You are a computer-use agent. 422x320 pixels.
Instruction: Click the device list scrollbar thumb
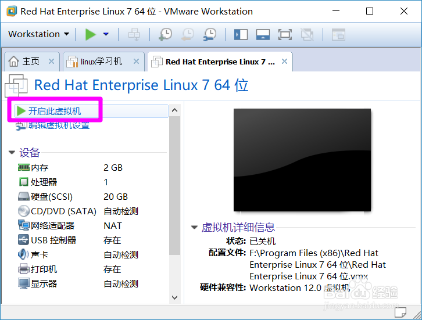coord(174,185)
